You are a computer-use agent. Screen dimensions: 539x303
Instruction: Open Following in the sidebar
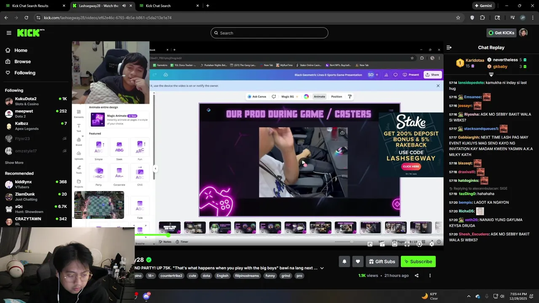coord(25,73)
